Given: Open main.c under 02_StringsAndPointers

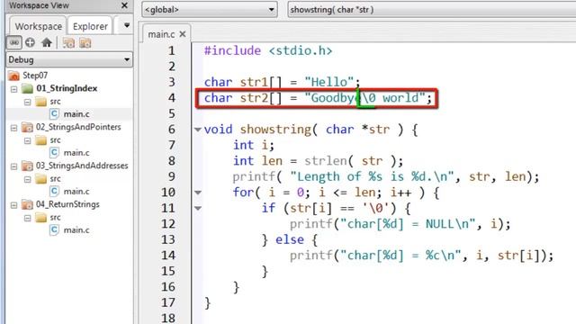Looking at the screenshot, I should click(x=76, y=153).
